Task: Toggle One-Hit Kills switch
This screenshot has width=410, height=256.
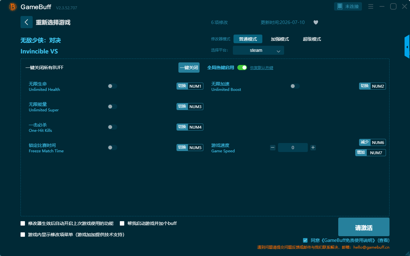Action: click(112, 127)
